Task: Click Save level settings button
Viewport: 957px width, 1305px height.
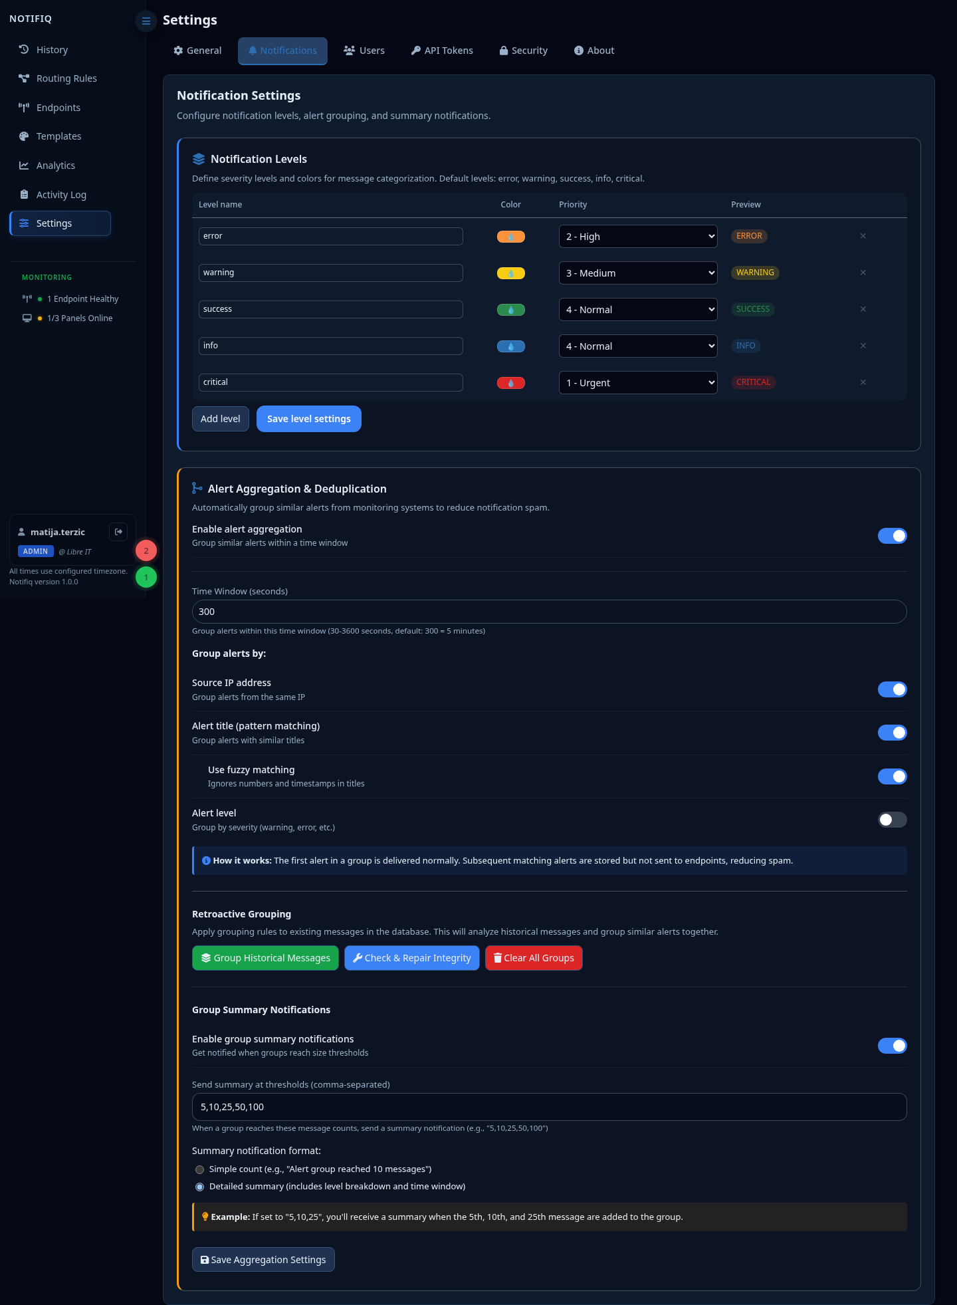Action: click(x=309, y=419)
